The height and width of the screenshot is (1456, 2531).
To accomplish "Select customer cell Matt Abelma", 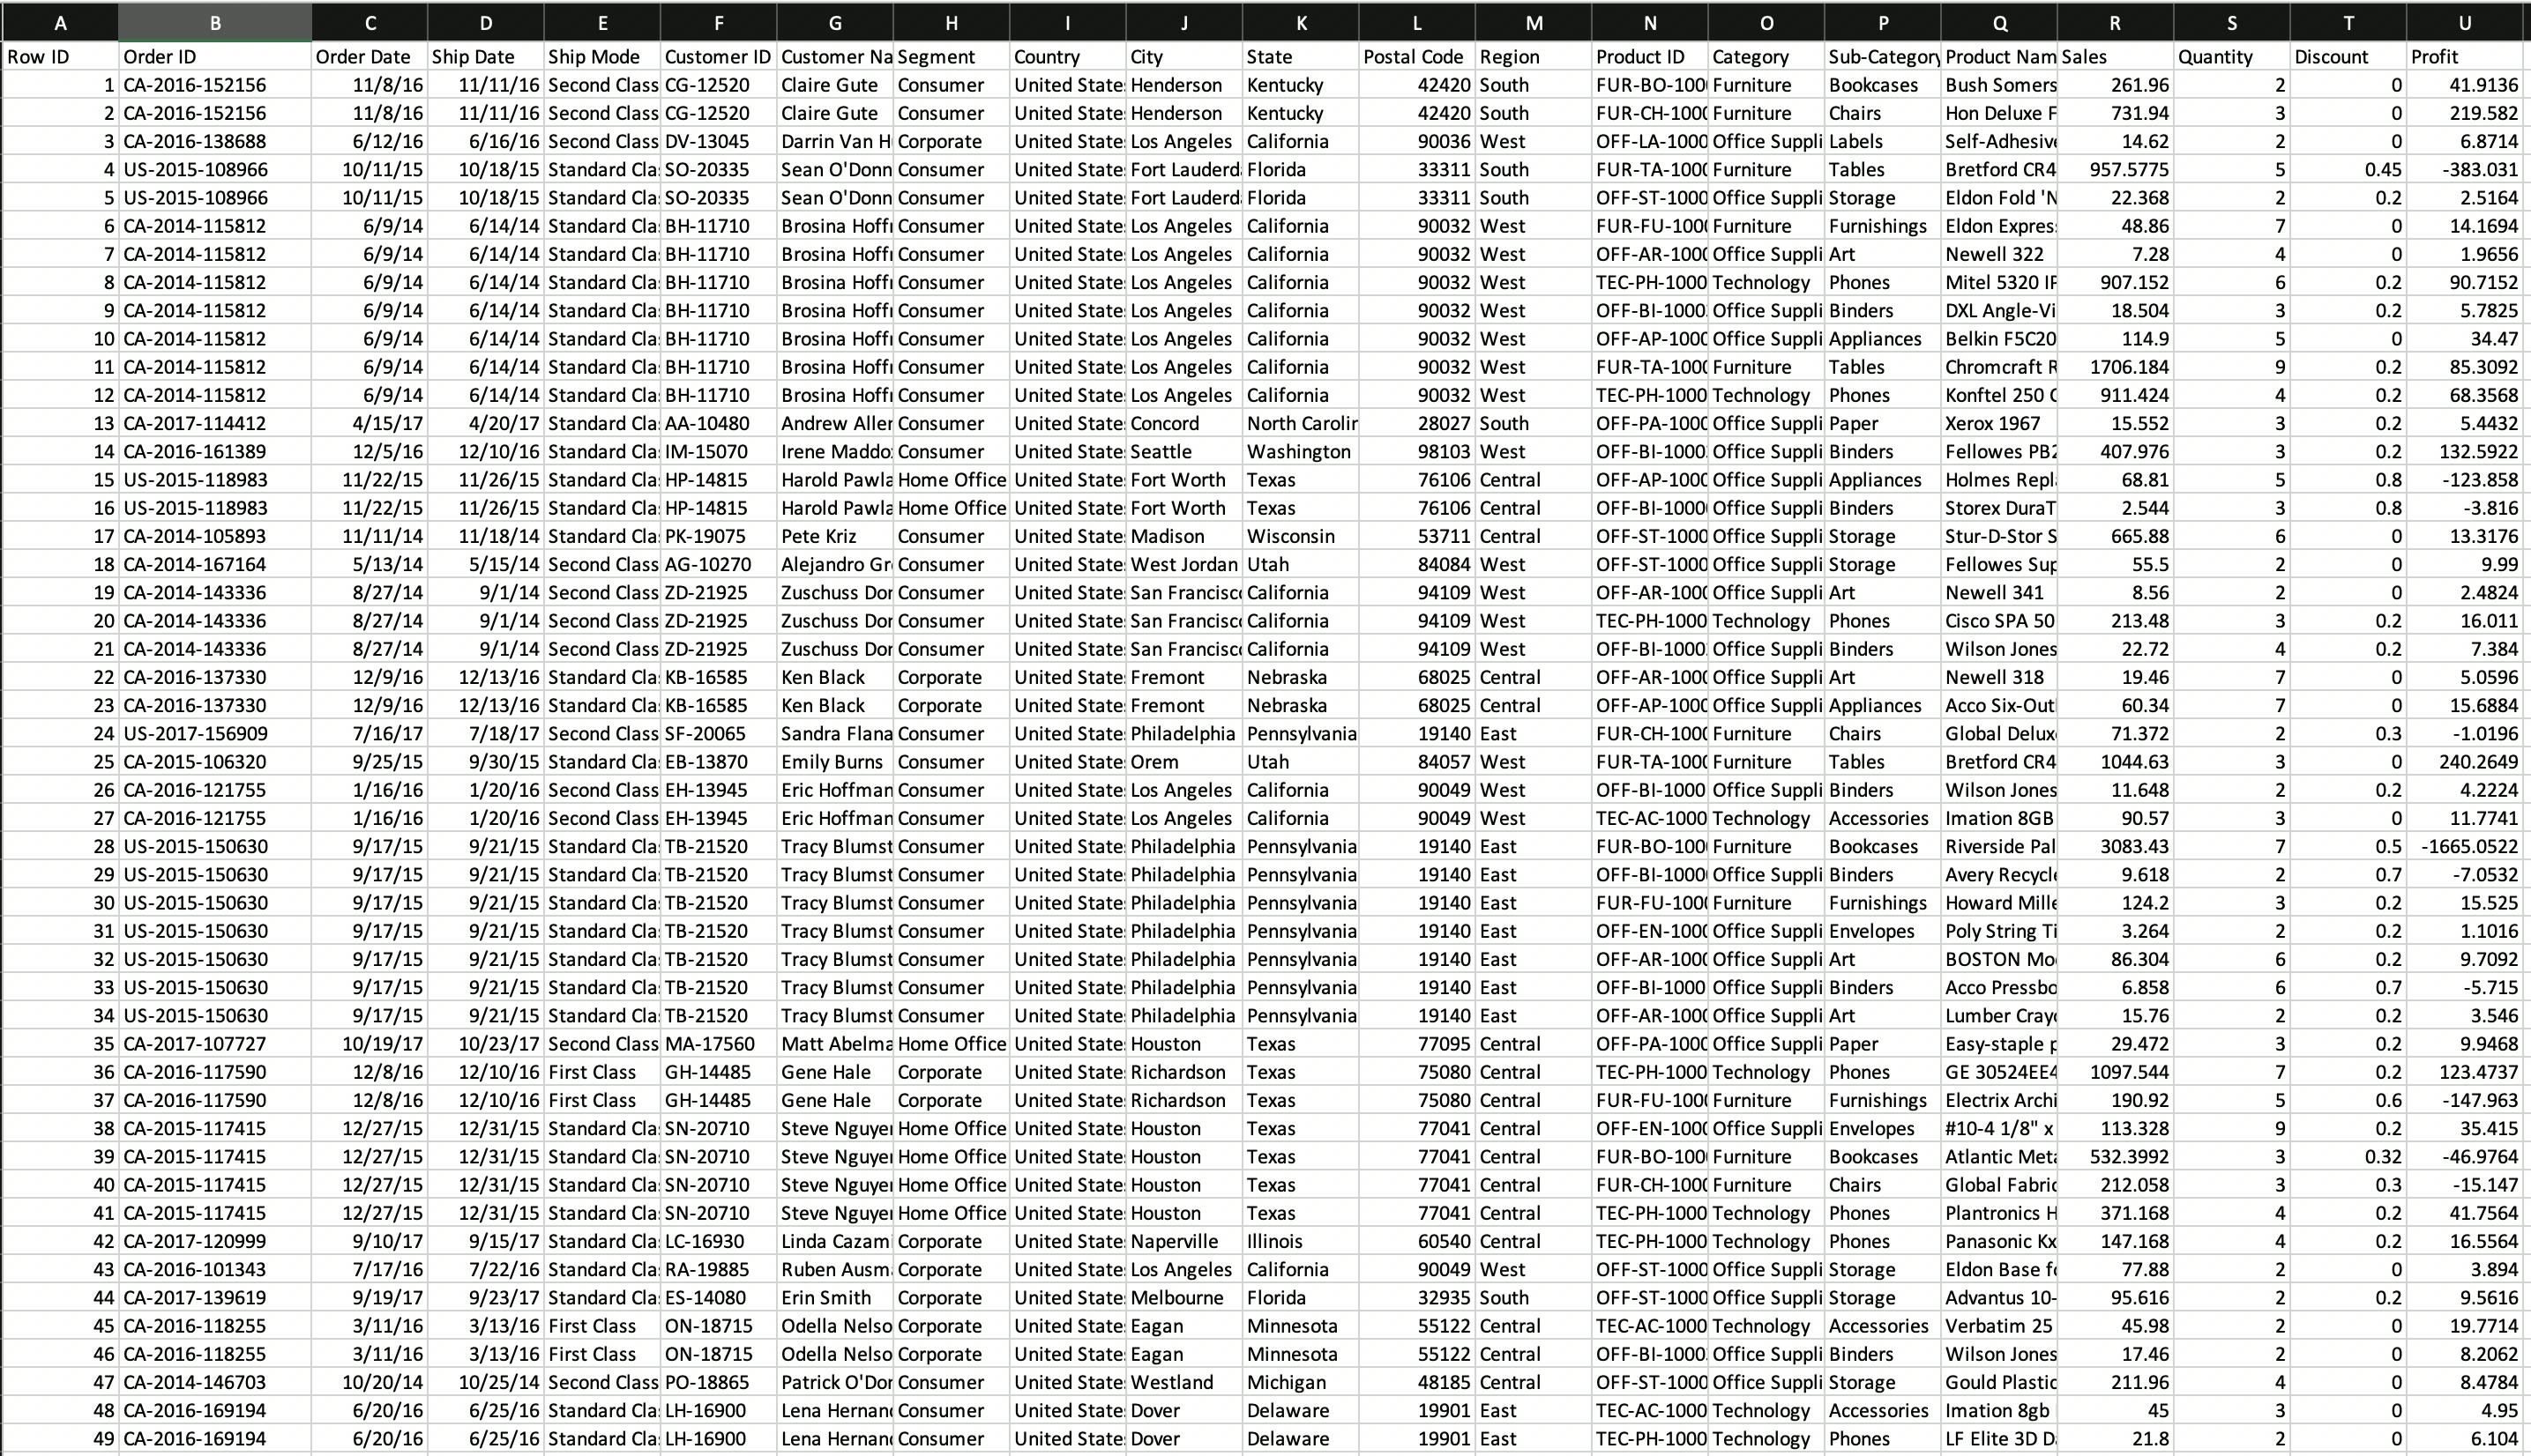I will (835, 1044).
